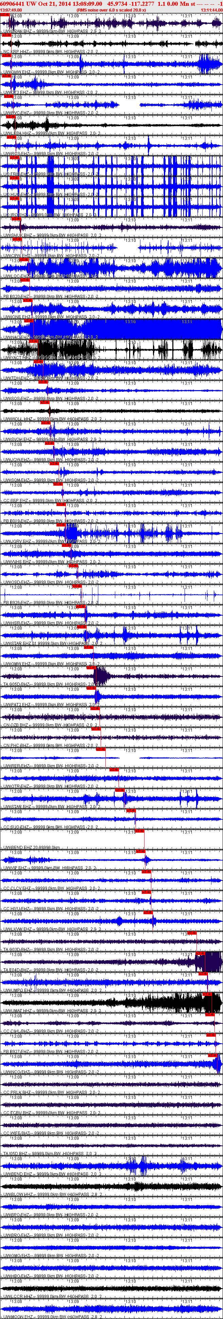Select the TA G03D BHZ trace label
The height and width of the screenshot is (1319, 223).
point(52,950)
